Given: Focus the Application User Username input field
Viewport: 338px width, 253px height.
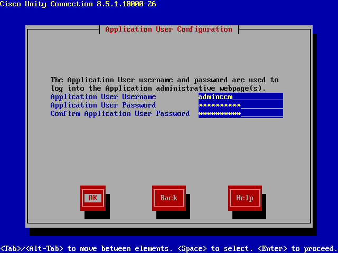Looking at the screenshot, I should [240, 97].
